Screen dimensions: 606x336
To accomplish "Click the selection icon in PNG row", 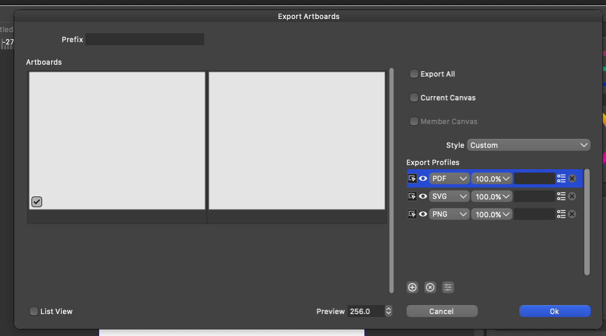I will (x=412, y=214).
